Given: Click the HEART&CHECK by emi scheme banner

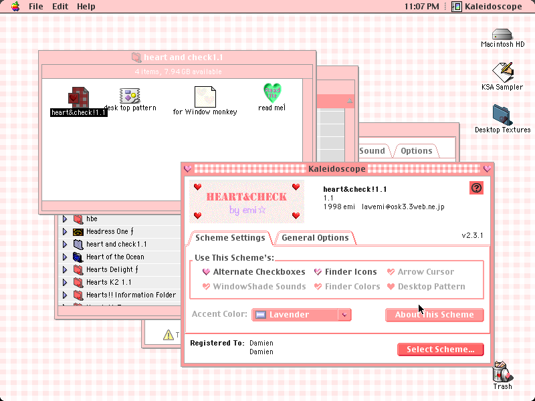Looking at the screenshot, I should point(247,202).
